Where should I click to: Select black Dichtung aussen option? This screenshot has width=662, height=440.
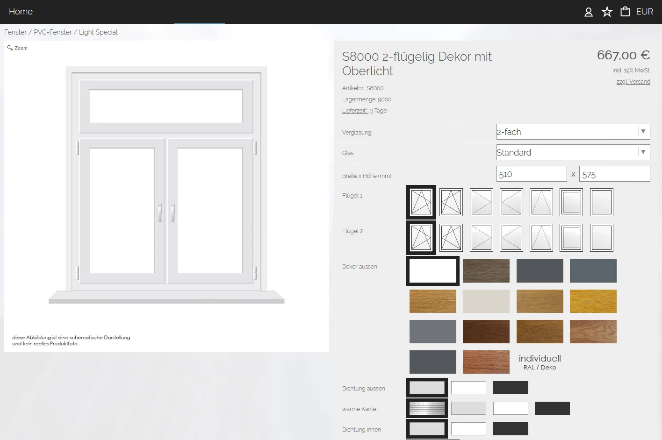pyautogui.click(x=511, y=388)
